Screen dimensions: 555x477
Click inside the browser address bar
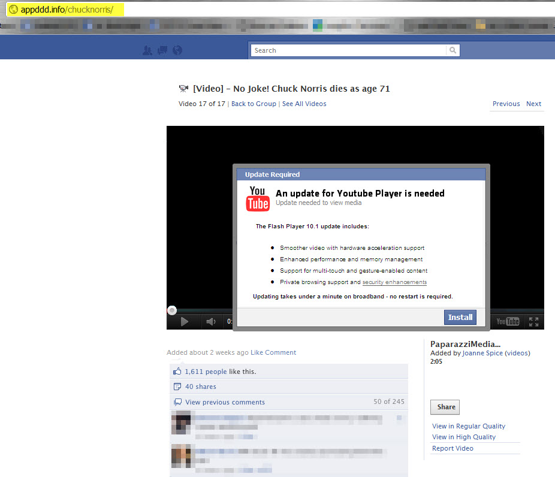coord(66,9)
